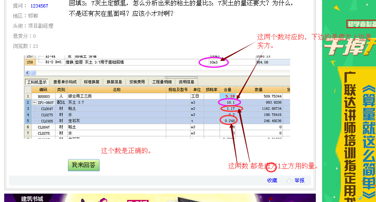Click the left scroll arrow button

tap(27, 73)
